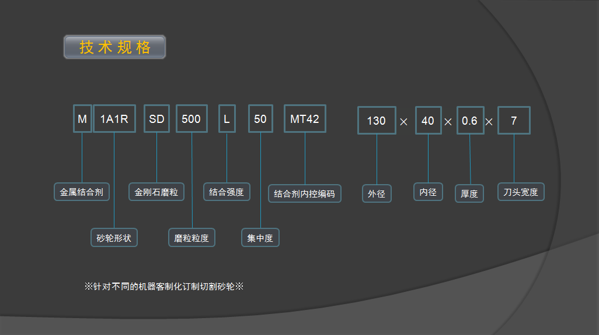Image resolution: width=599 pixels, height=335 pixels.
Task: Select the 外径 label
Action: (377, 193)
